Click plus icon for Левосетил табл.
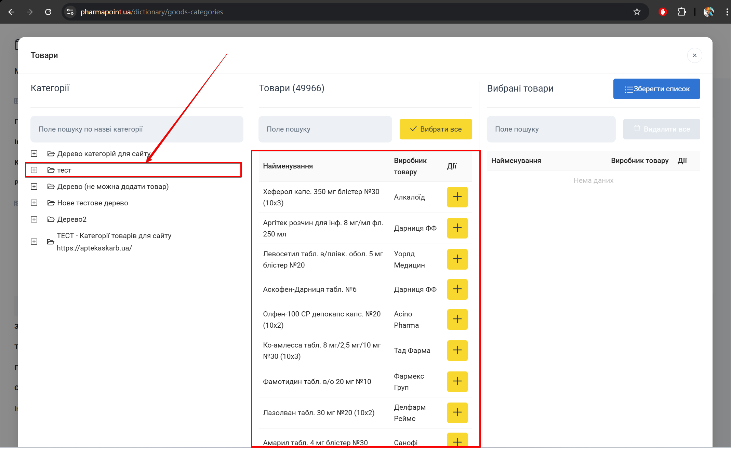 pyautogui.click(x=457, y=259)
